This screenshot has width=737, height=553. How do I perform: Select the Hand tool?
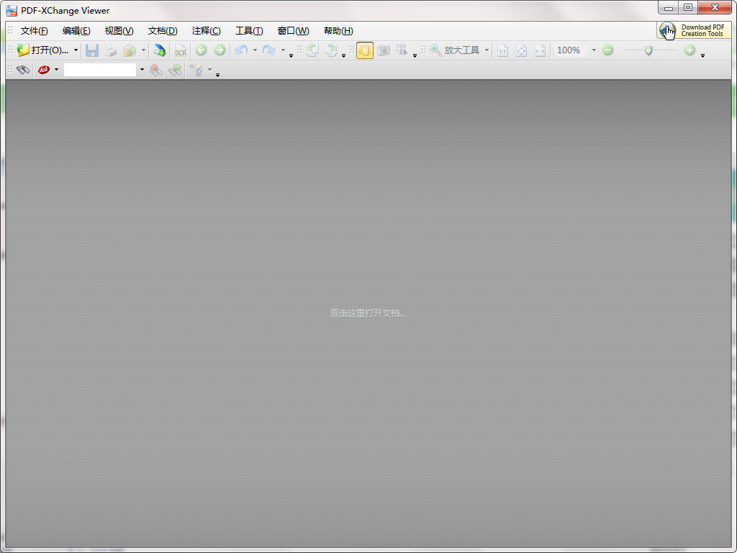point(364,50)
